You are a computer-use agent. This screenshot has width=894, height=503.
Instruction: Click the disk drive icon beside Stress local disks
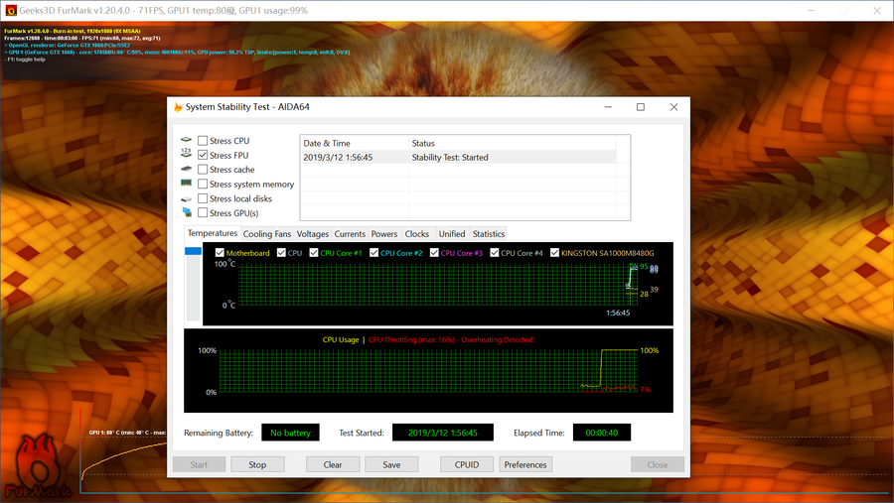point(186,198)
